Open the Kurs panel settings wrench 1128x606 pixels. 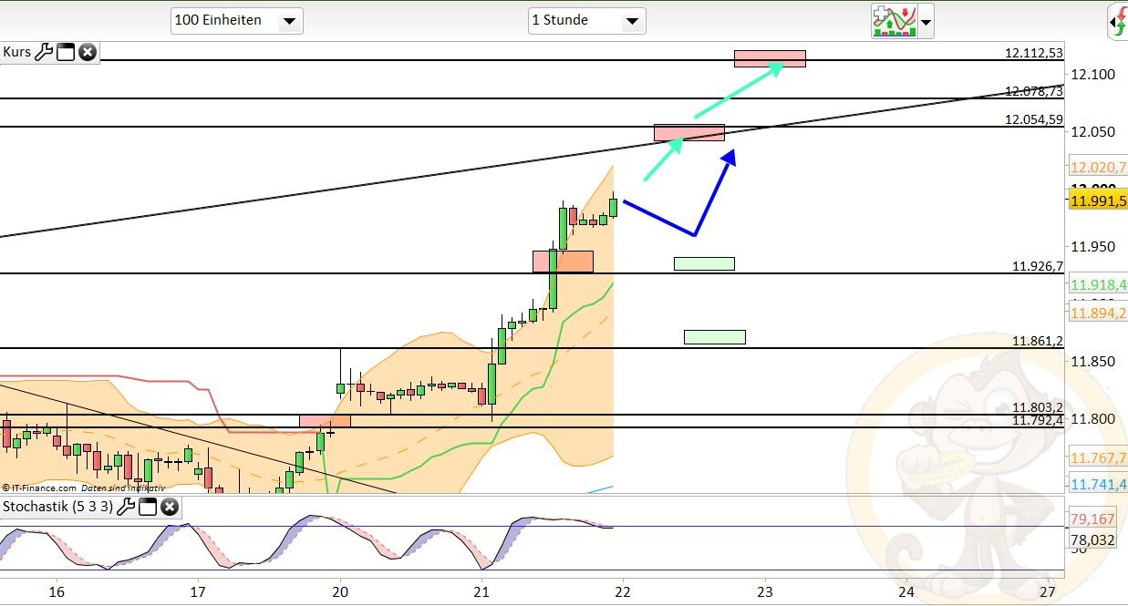click(44, 52)
